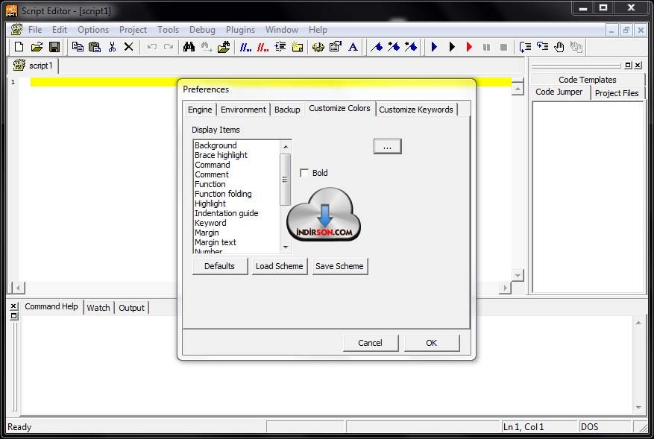Close the Command Help bottom panel
The image size is (654, 439).
(13, 306)
